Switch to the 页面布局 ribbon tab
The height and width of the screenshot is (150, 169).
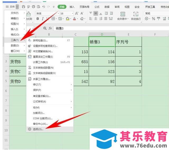click(84, 7)
